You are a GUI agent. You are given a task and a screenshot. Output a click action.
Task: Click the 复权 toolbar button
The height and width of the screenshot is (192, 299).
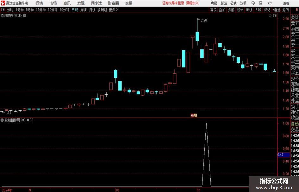[213, 10]
